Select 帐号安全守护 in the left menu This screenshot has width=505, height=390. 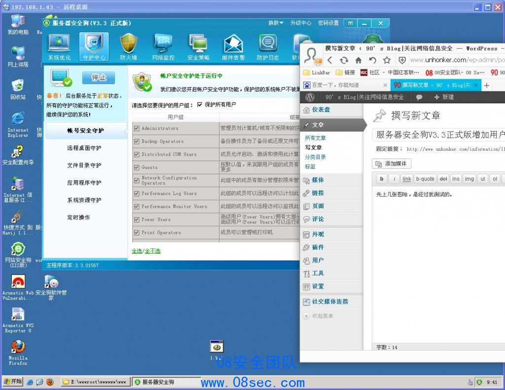(86, 130)
